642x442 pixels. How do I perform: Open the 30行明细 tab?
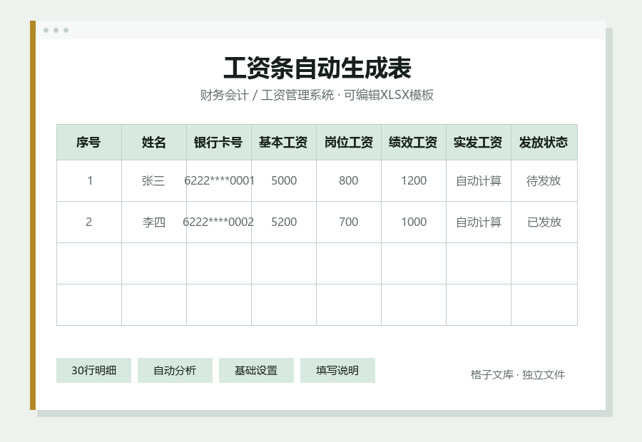93,371
